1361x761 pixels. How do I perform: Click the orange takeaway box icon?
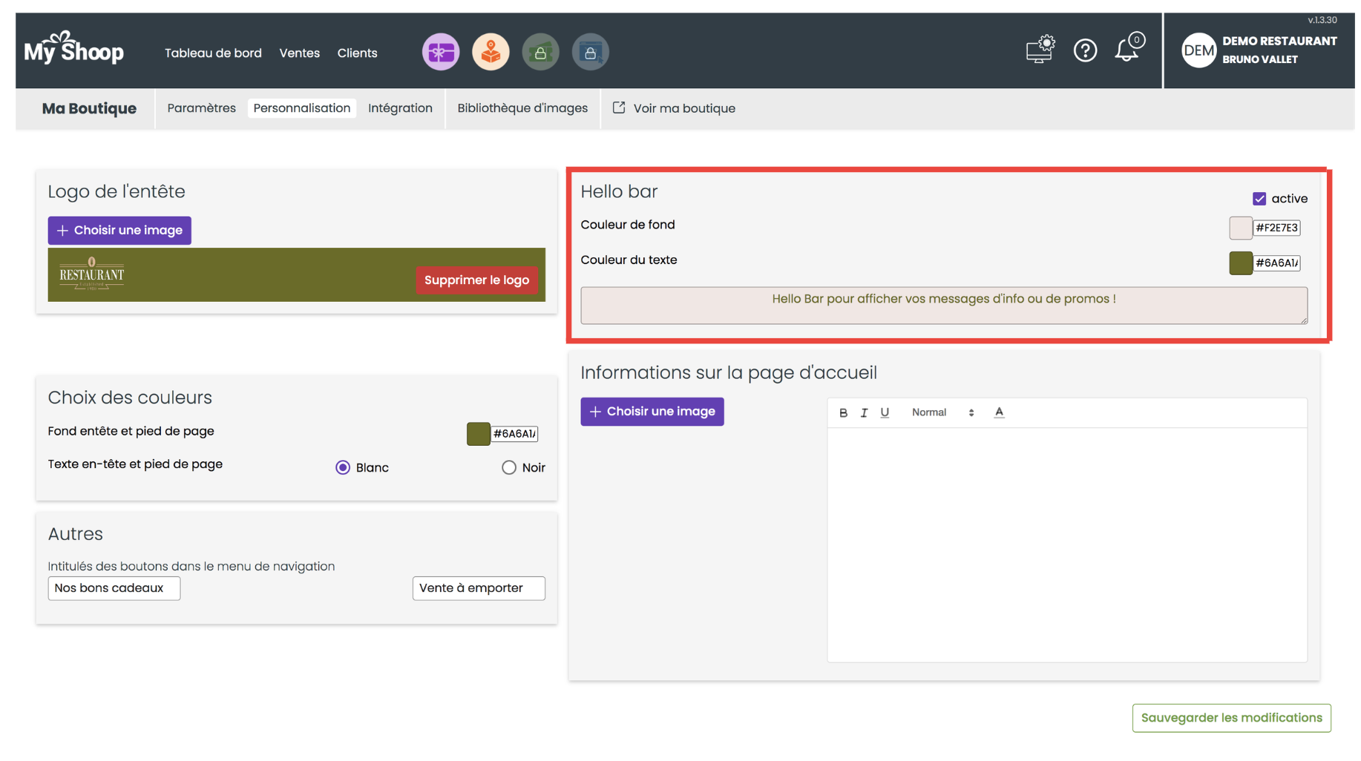(x=491, y=52)
